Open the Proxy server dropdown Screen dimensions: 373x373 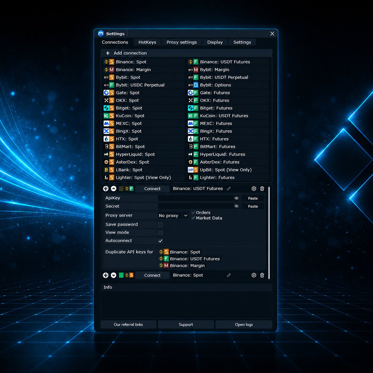[x=173, y=215]
